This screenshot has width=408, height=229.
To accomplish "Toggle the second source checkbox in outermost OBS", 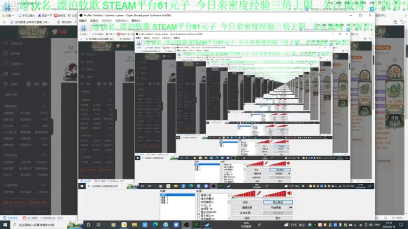I will click(199, 198).
